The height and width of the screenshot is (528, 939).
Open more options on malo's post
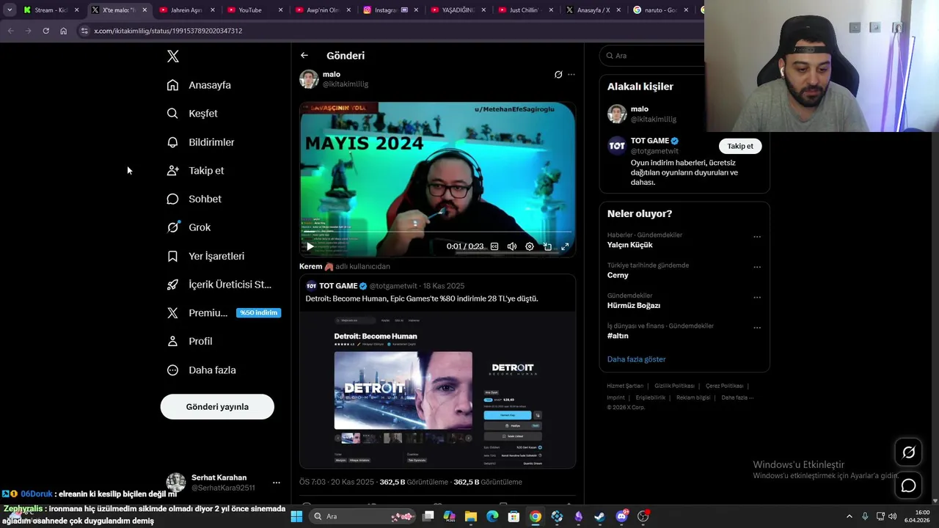point(571,74)
